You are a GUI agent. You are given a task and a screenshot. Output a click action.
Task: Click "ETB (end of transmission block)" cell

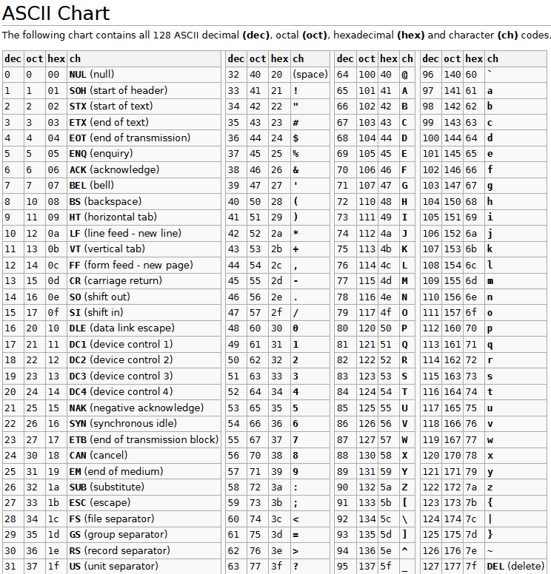(x=144, y=439)
